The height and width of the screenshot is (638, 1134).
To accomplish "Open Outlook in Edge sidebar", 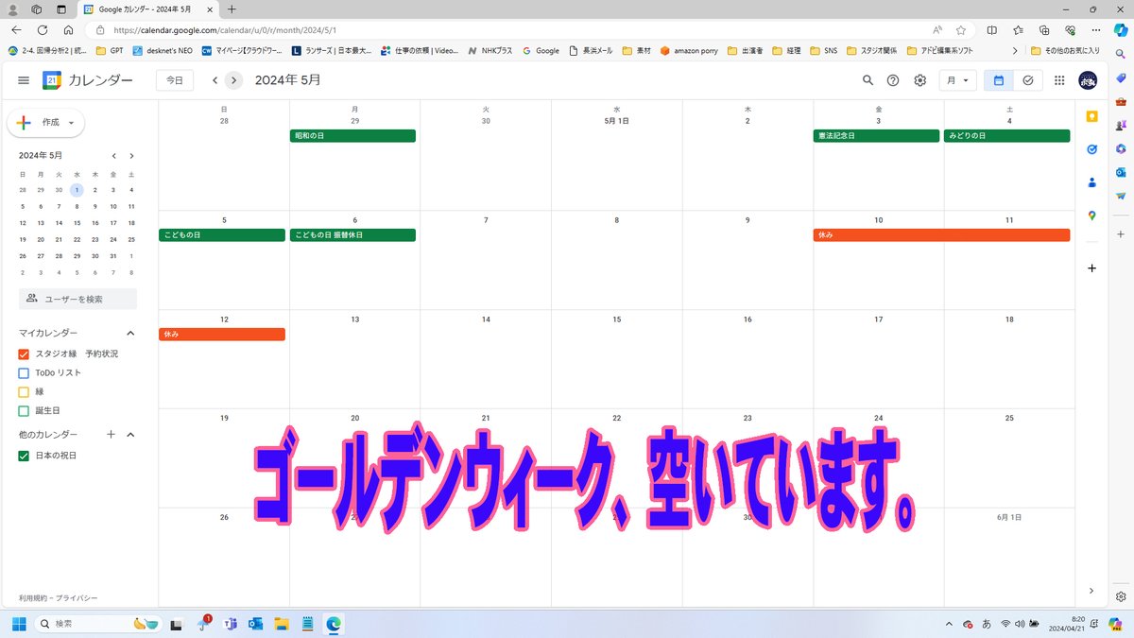I will click(x=1121, y=172).
